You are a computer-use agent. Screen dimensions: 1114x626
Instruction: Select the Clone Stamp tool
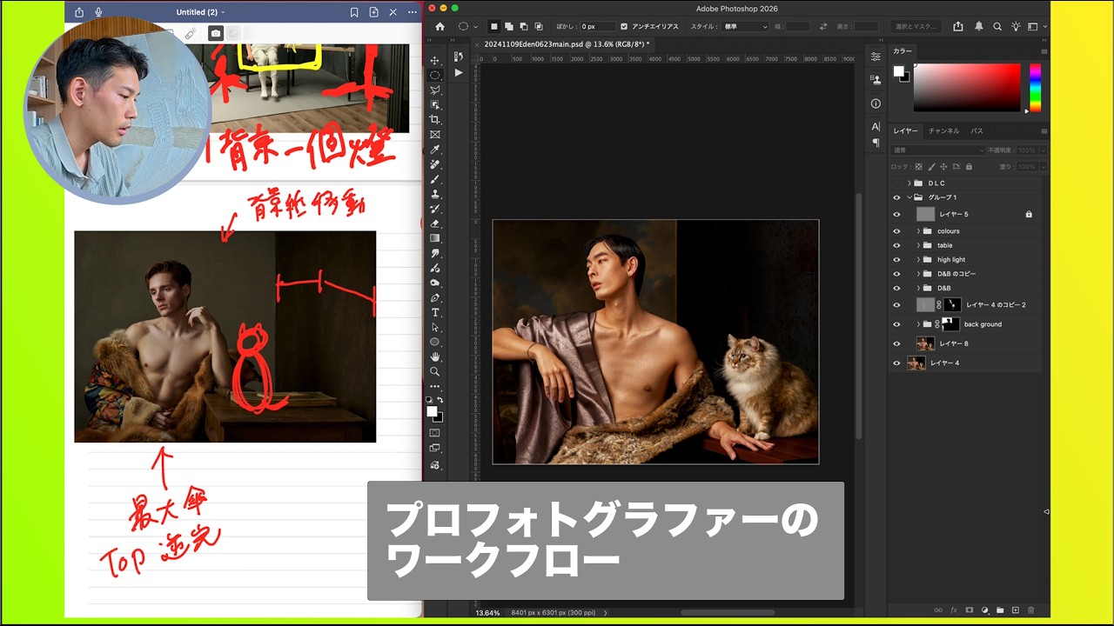point(435,194)
